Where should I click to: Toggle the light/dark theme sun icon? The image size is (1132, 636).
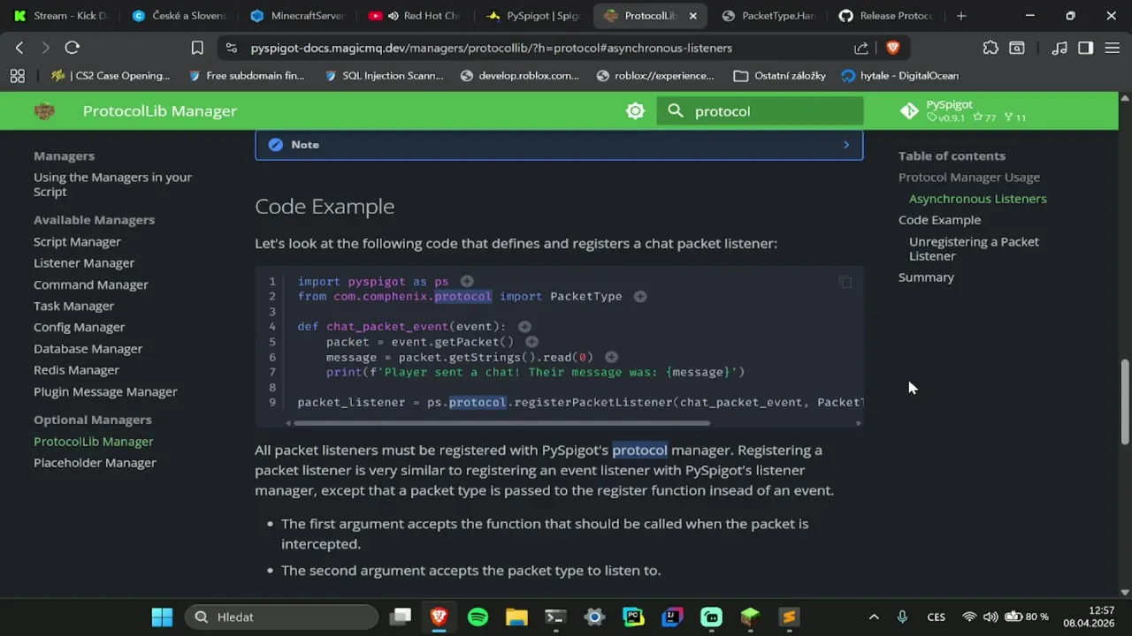635,111
